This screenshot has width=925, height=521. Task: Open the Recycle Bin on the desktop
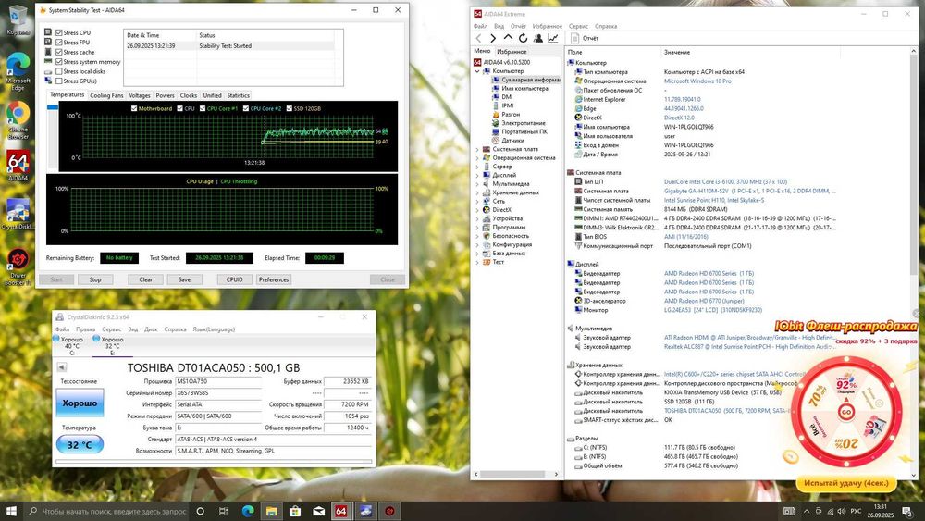[18, 20]
